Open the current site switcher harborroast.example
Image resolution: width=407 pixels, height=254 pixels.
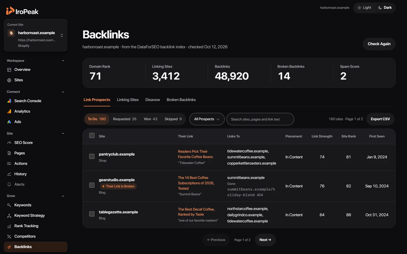[36, 35]
